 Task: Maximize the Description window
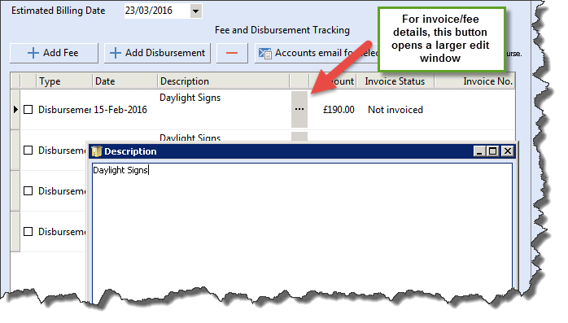point(492,151)
